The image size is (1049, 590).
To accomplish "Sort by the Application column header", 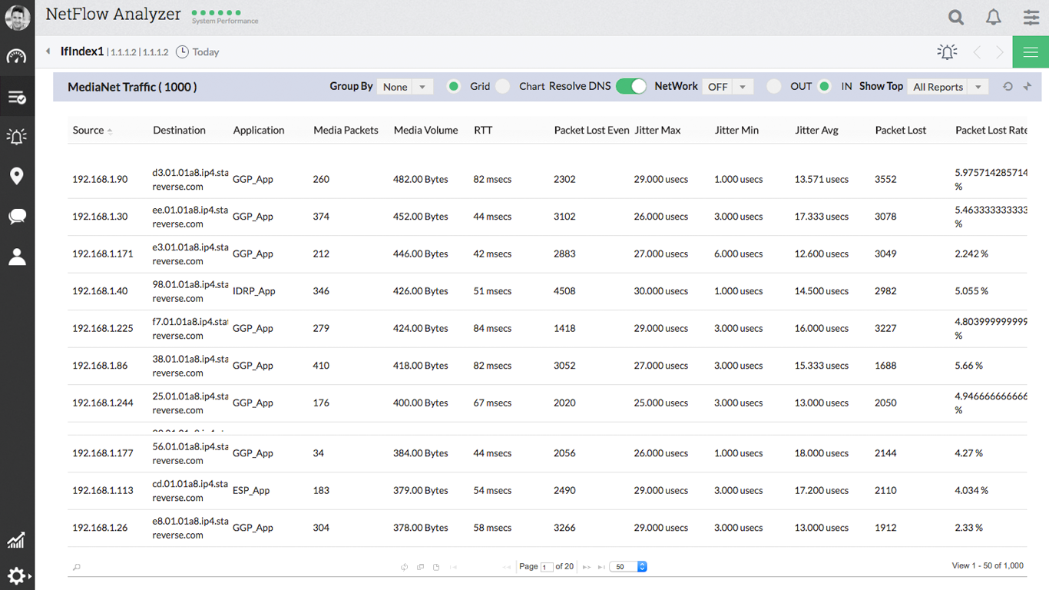I will (x=259, y=130).
